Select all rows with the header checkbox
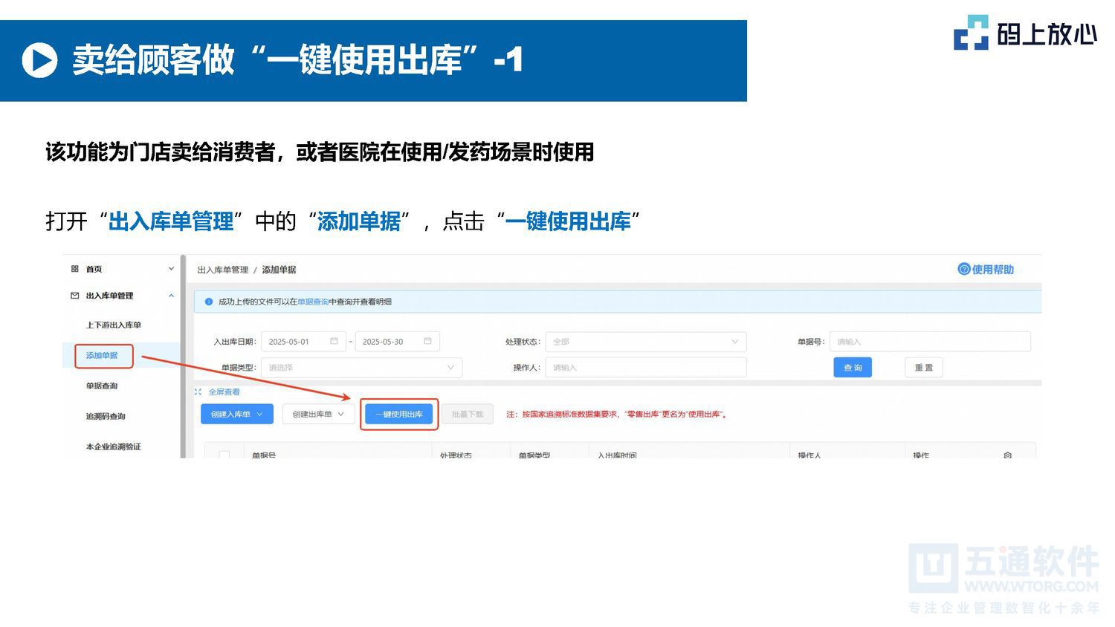This screenshot has height=627, width=1115. coord(223,452)
